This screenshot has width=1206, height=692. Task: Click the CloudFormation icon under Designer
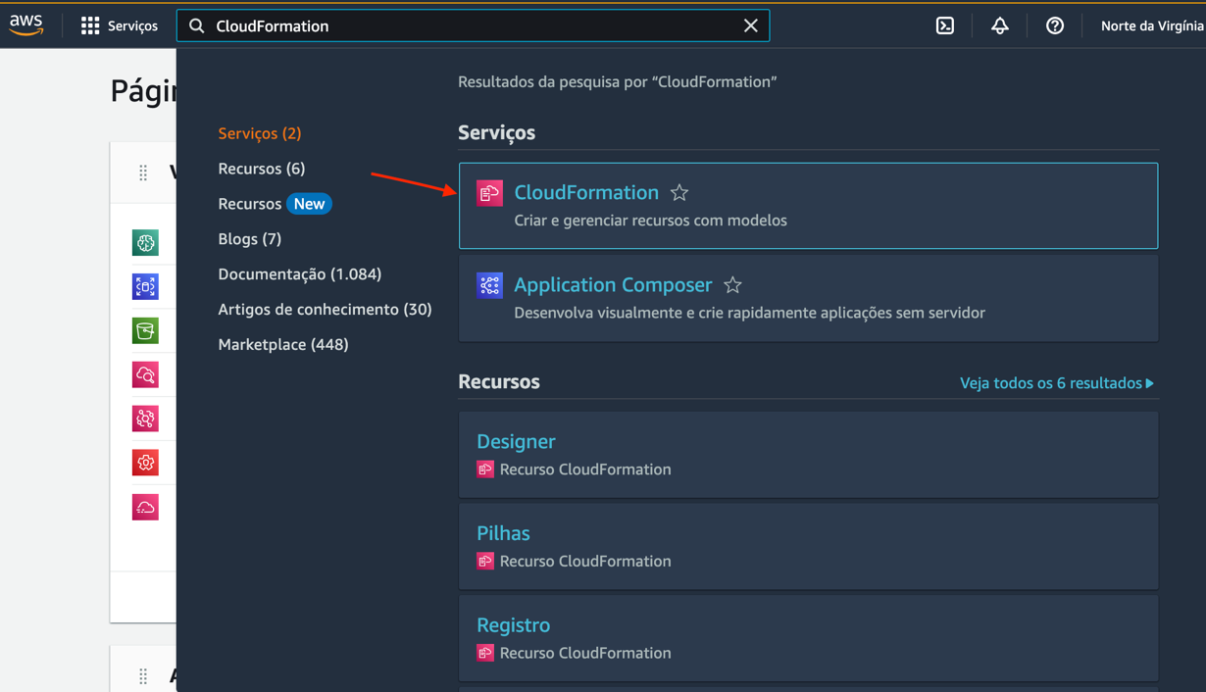(485, 470)
